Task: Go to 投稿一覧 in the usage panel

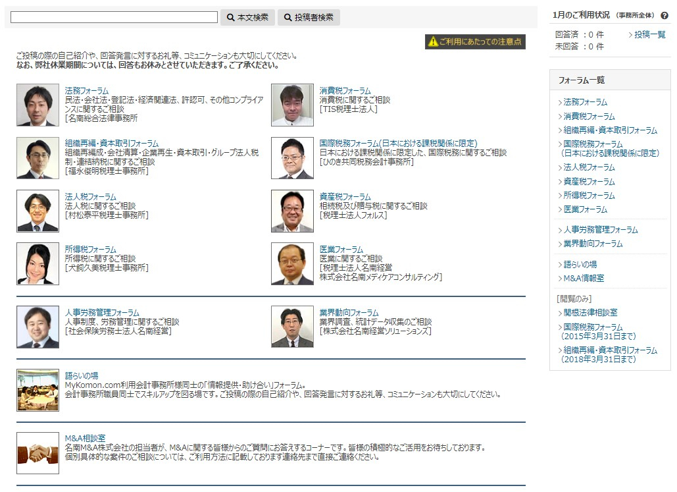Action: [x=649, y=34]
